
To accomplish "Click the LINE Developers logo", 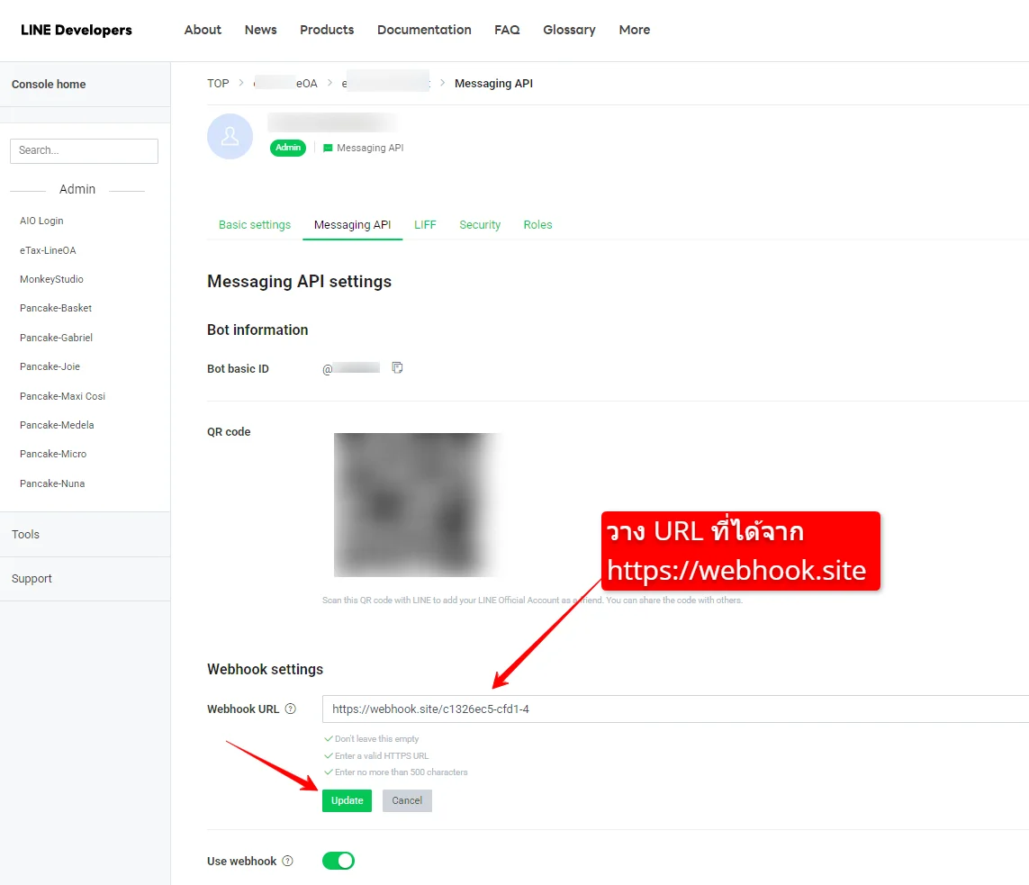I will [x=77, y=31].
